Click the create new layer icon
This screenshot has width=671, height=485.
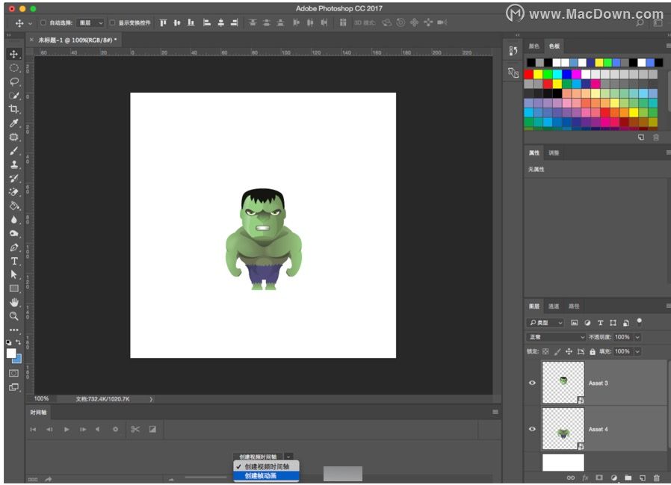coord(643,478)
